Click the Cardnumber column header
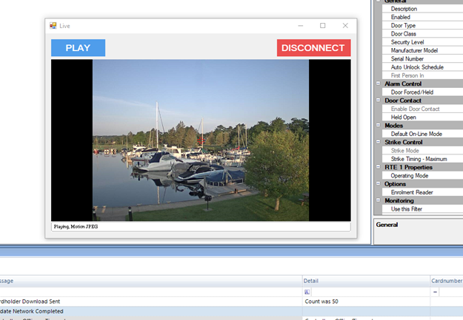The height and width of the screenshot is (320, 463). pos(447,281)
